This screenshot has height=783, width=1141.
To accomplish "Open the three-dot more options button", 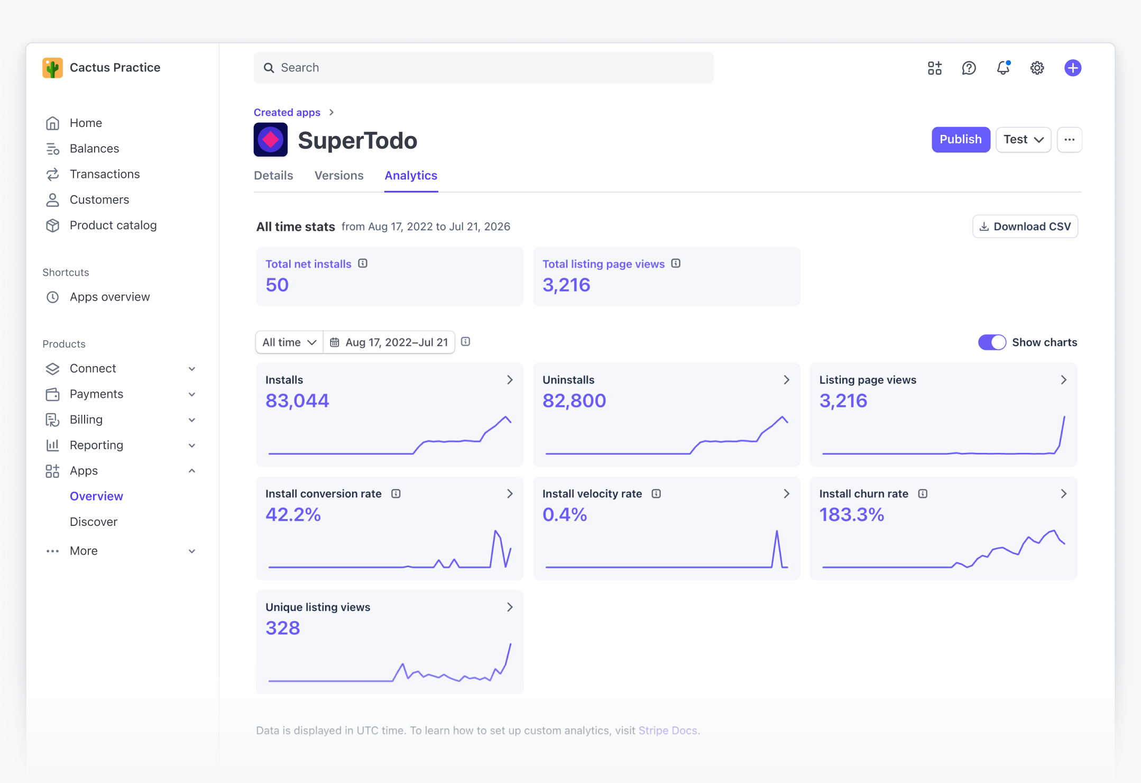I will point(1069,140).
